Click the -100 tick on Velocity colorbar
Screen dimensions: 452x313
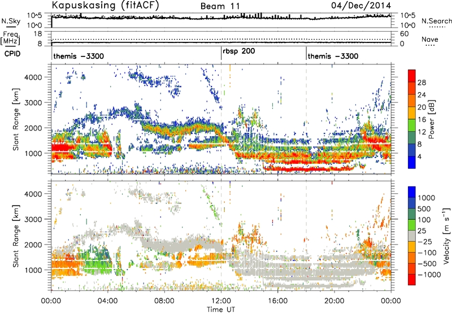click(x=427, y=253)
